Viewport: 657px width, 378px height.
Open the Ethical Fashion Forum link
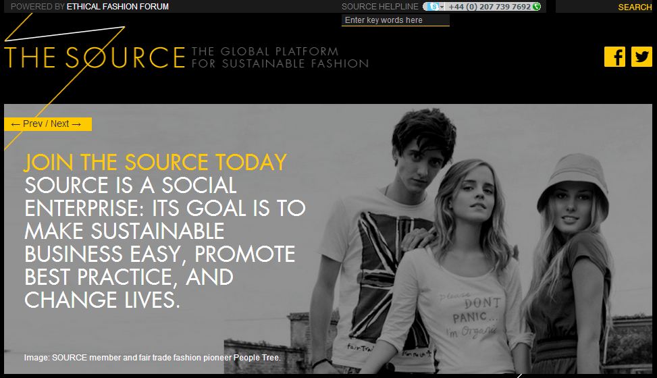point(117,7)
